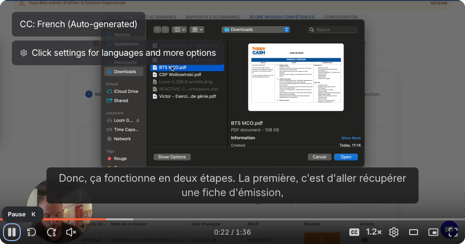Screen dimensions: 465x244
Task: Click Show Options button
Action: tap(172, 157)
